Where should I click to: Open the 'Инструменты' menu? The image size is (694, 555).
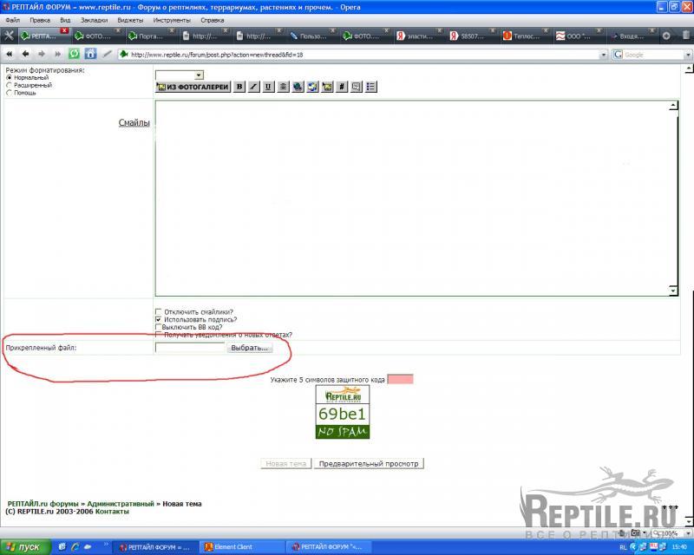[172, 19]
